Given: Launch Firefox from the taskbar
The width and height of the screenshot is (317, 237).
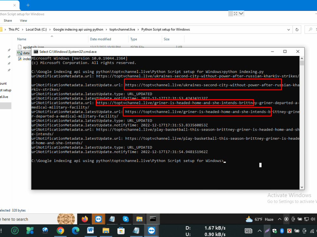Looking at the screenshot, I should point(84,219).
